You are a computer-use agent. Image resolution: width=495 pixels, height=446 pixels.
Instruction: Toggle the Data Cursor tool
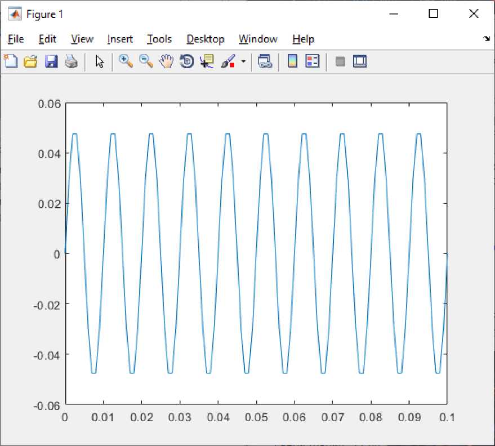click(x=207, y=61)
